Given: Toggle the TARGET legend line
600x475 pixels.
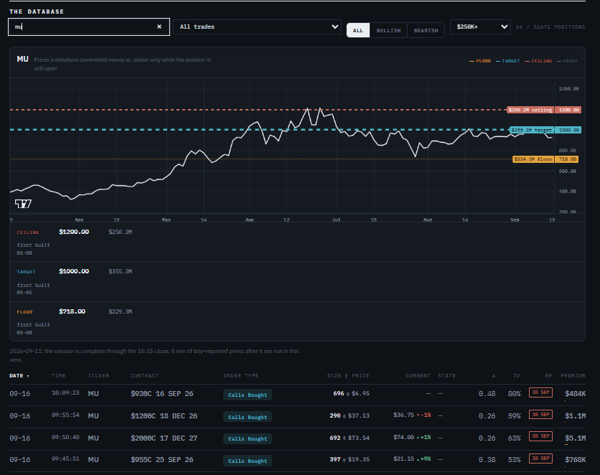Looking at the screenshot, I should tap(508, 61).
